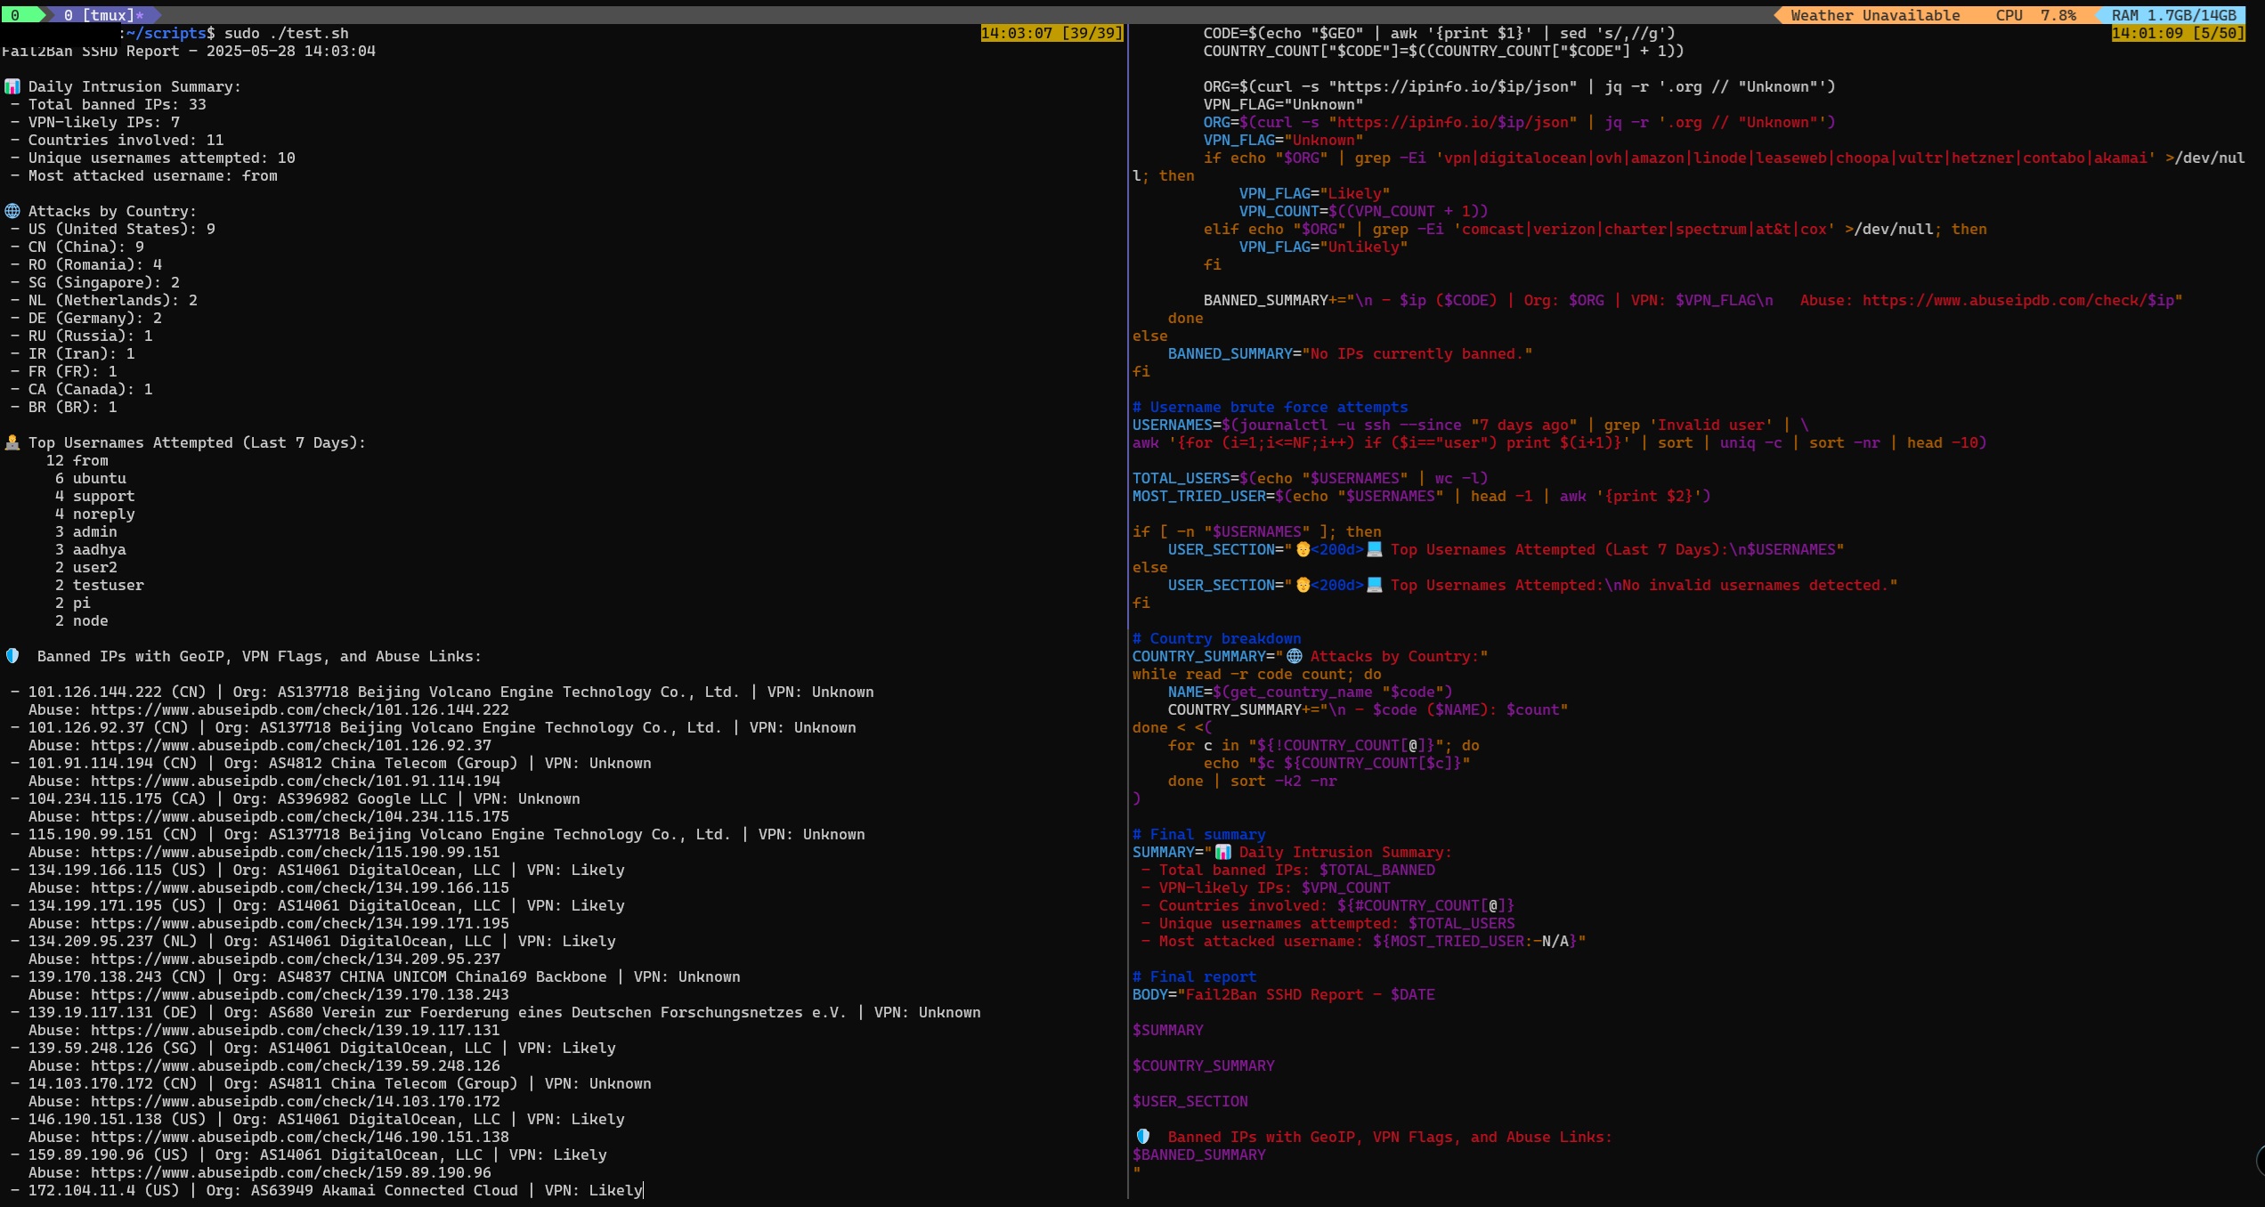Click the '# Country breakdown' comment

(1217, 638)
